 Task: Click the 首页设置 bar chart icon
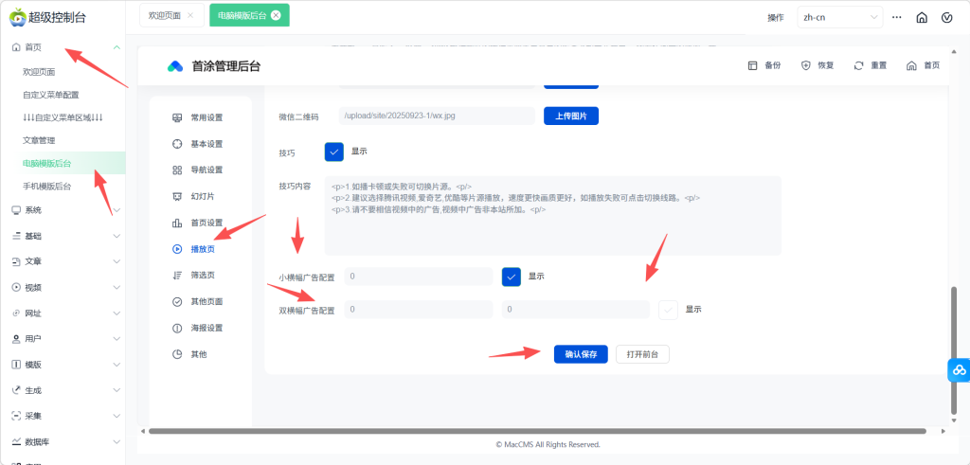click(x=177, y=223)
